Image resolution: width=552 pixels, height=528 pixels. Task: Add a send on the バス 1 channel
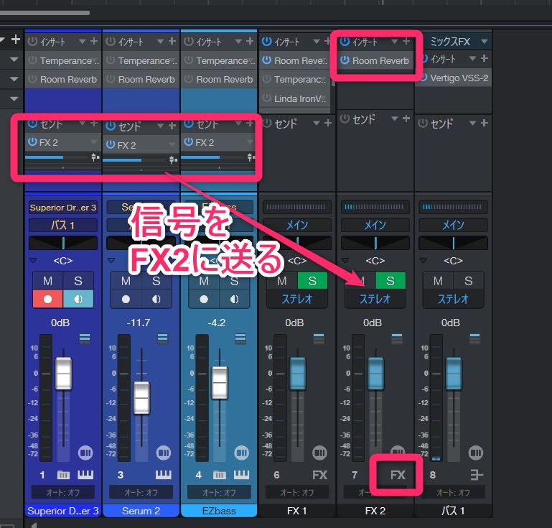(x=484, y=124)
